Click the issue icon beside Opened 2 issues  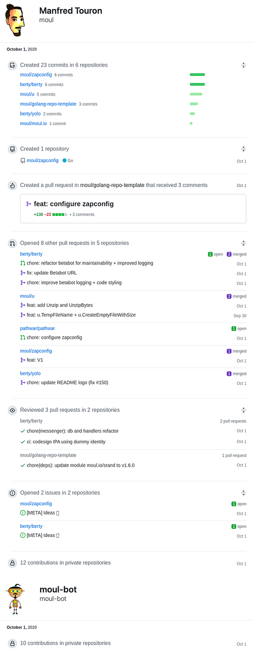(x=12, y=493)
